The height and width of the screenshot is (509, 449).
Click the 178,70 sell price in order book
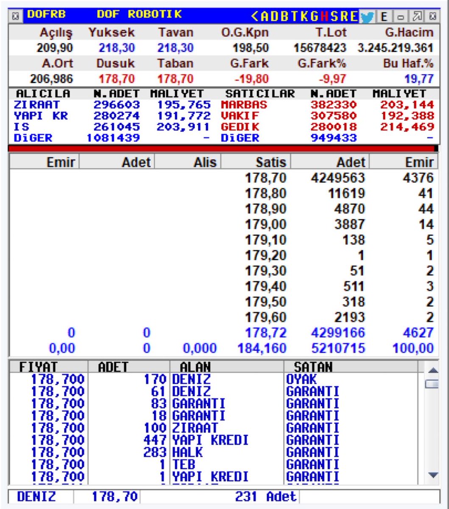266,178
